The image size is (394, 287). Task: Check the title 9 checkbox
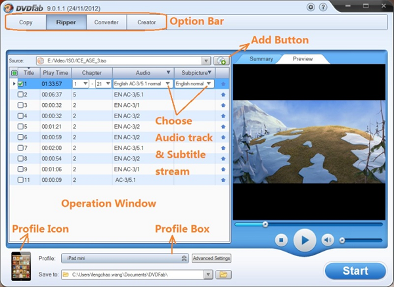pos(20,169)
